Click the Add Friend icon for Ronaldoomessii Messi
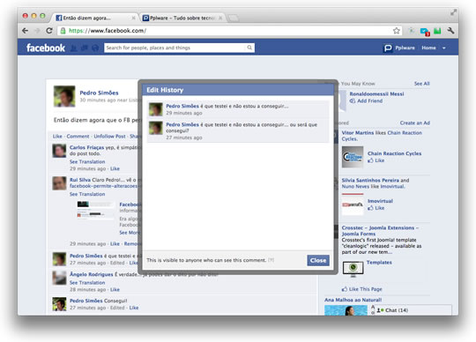476x342 pixels. (353, 101)
